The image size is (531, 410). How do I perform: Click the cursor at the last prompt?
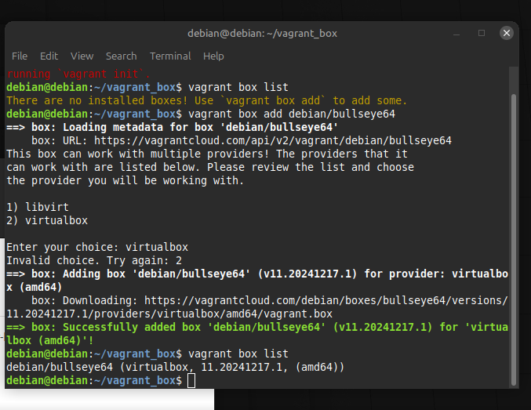[x=192, y=380]
